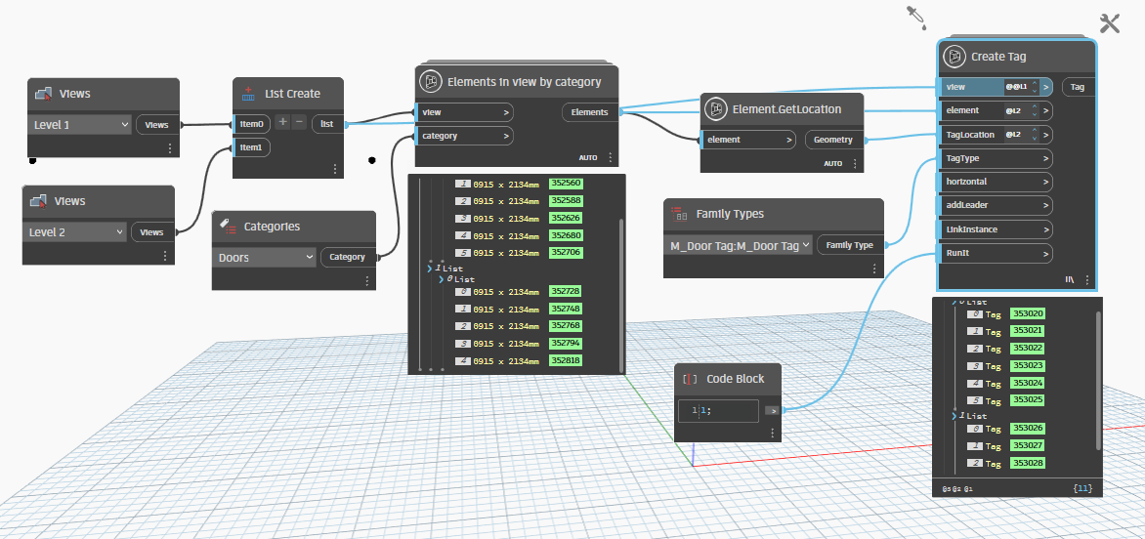Add an input with List Create plus button

click(282, 122)
